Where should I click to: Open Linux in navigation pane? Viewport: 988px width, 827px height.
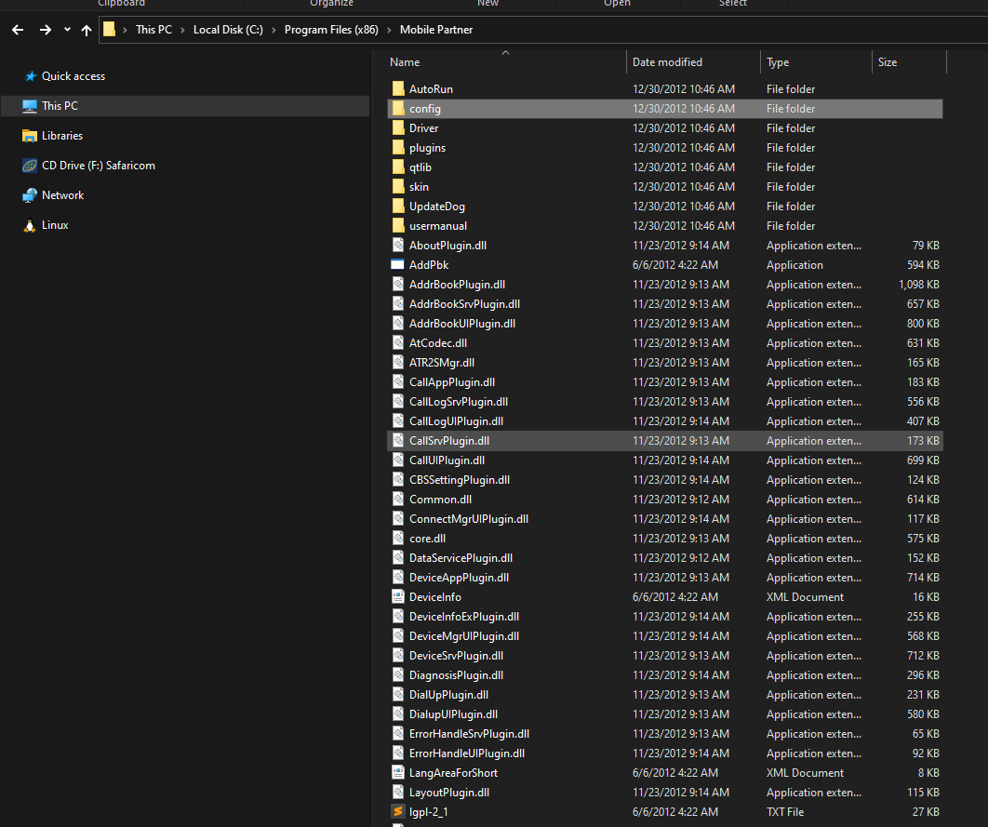[55, 225]
